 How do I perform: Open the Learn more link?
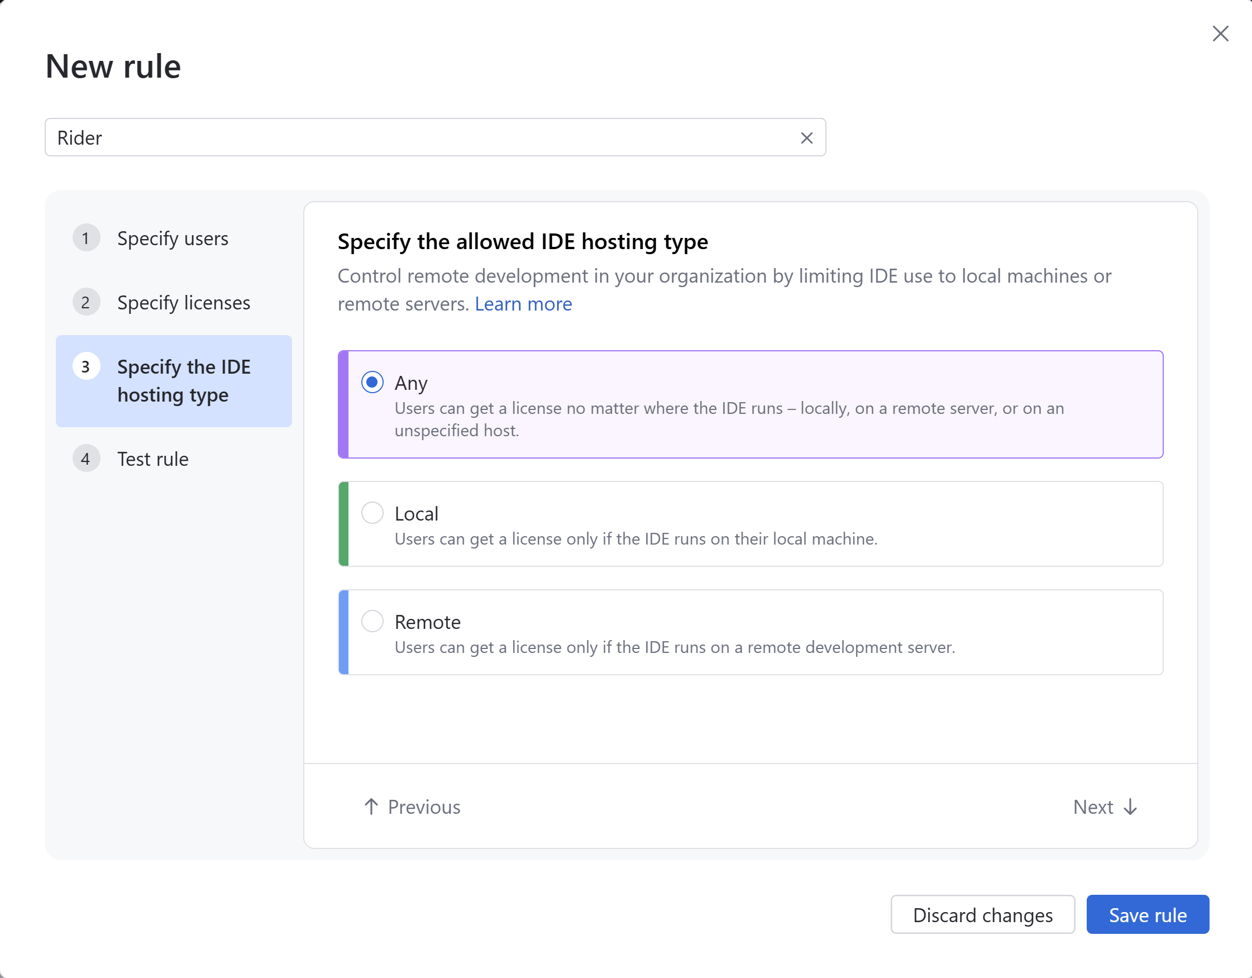point(523,304)
